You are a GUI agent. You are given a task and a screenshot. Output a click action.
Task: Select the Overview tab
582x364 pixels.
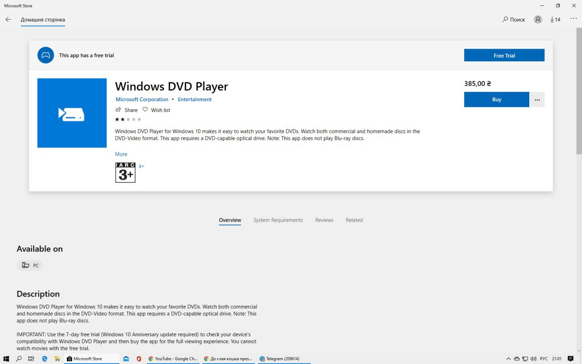pos(230,220)
